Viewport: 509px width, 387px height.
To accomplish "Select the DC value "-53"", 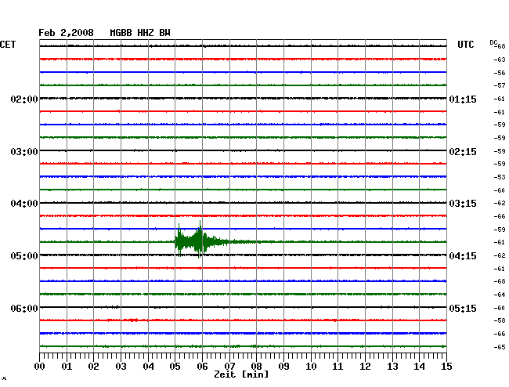I will tap(500, 177).
